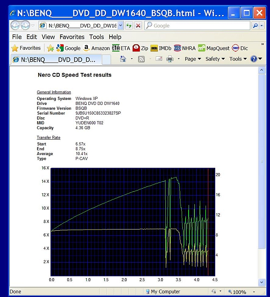This screenshot has width=270, height=297.
Task: Click the search magnifier button
Action: (255, 25)
